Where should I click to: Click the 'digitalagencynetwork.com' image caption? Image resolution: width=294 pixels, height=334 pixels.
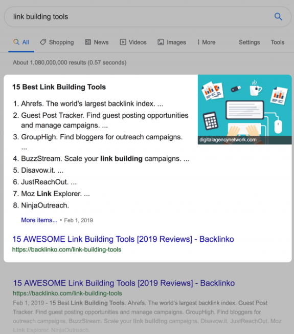point(228,140)
